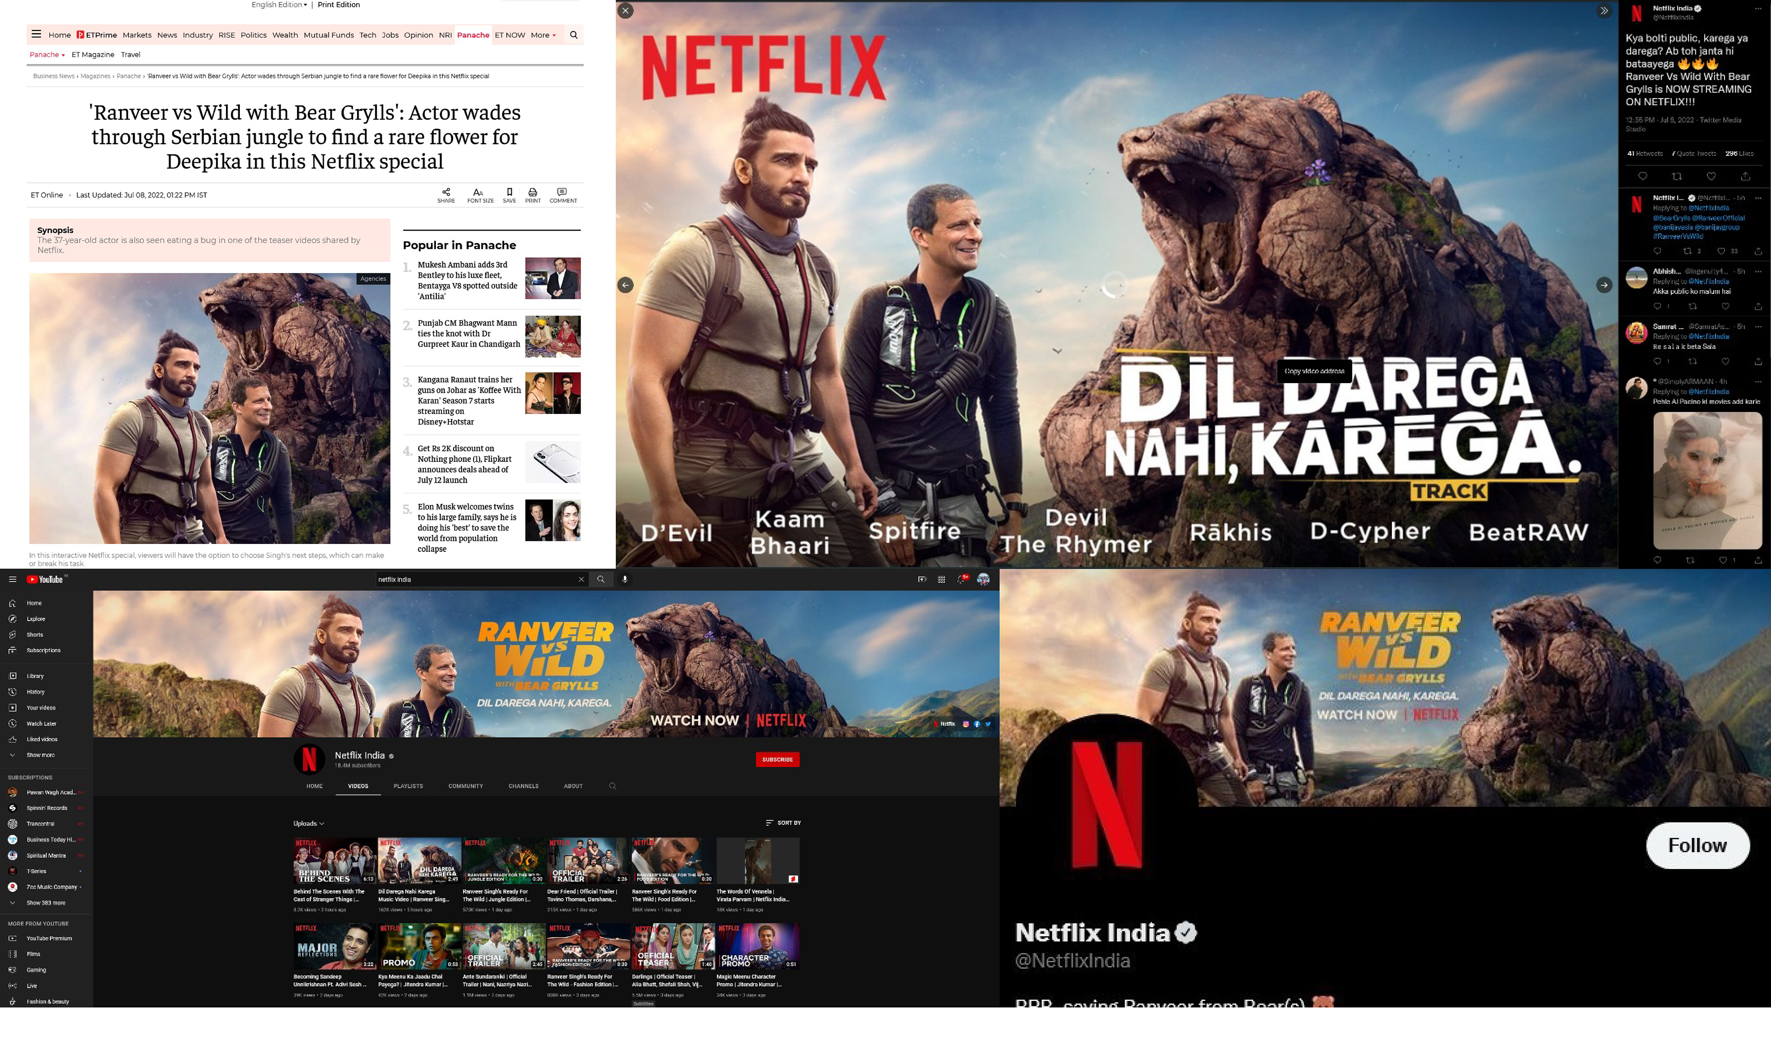Click the Economic Times search magnifier icon
This screenshot has height=1041, width=1771.
click(x=573, y=35)
